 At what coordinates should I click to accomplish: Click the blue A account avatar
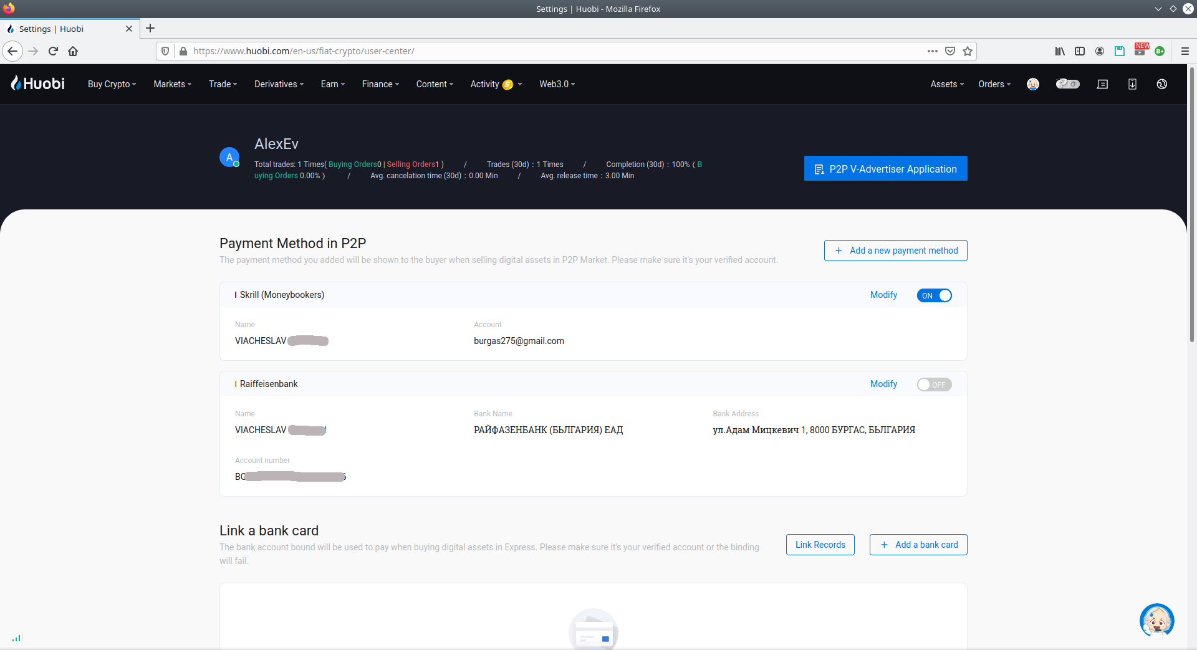coord(229,157)
